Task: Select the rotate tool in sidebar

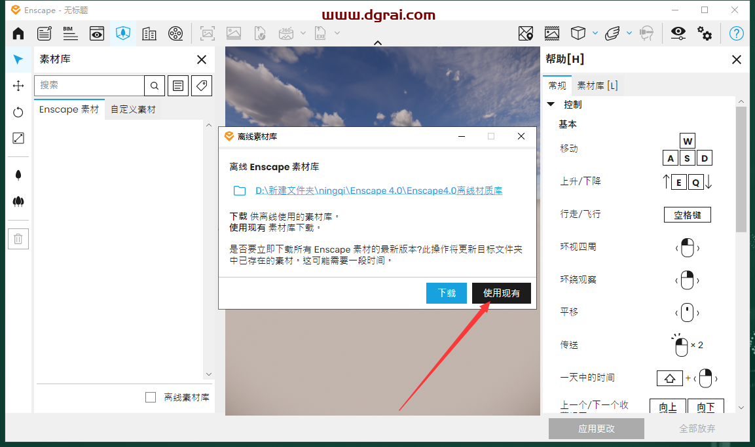Action: 18,112
